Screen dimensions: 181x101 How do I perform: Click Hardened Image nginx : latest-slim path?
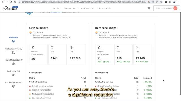point(118,35)
